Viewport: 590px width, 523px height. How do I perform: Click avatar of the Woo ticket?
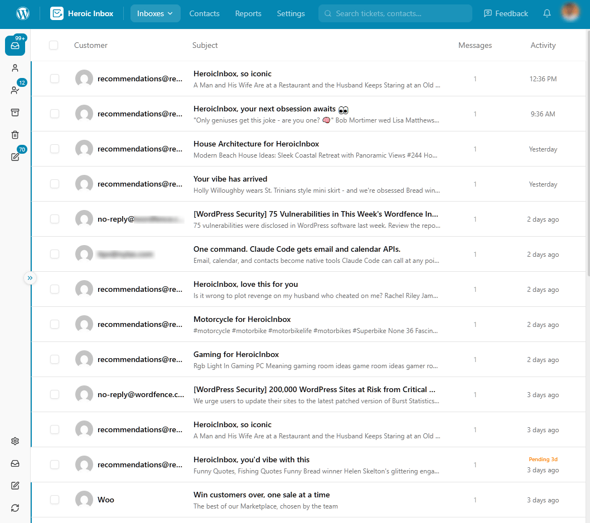click(84, 500)
